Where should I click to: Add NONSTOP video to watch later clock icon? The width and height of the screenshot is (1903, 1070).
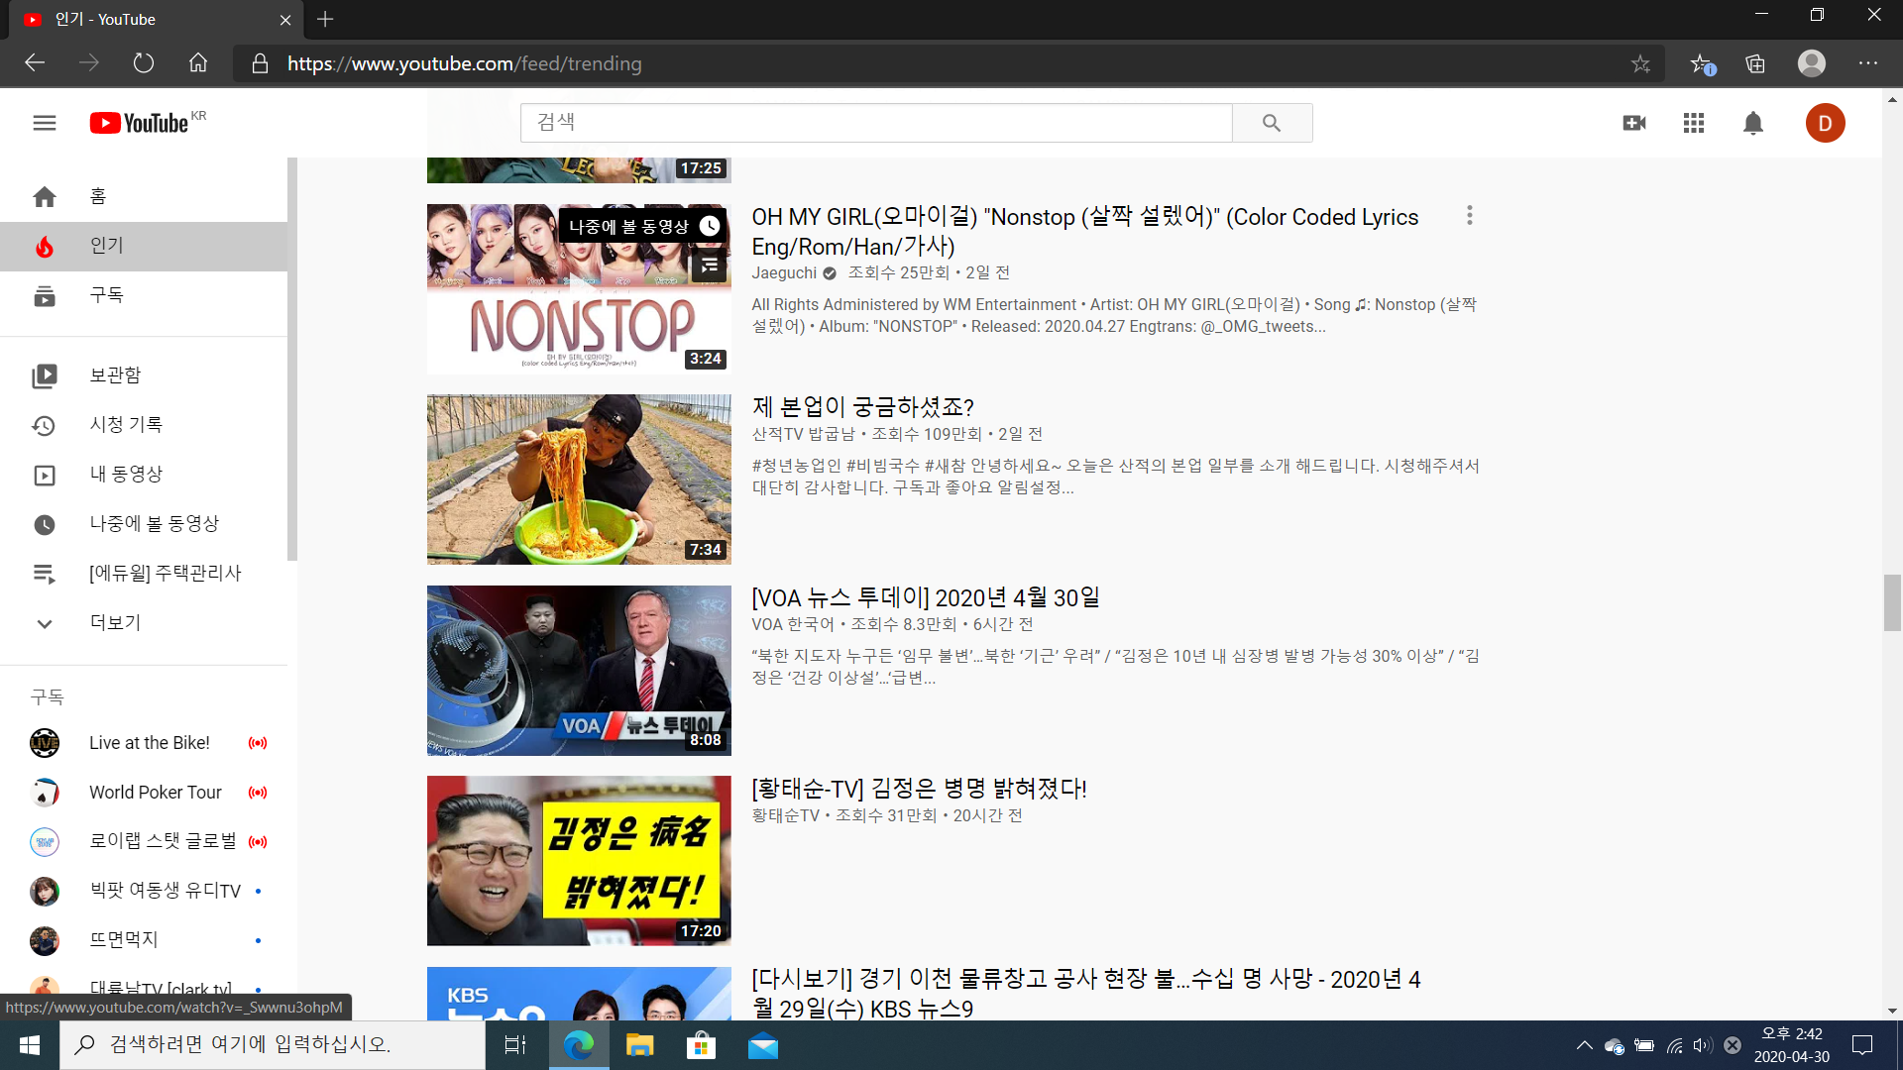[x=710, y=227]
